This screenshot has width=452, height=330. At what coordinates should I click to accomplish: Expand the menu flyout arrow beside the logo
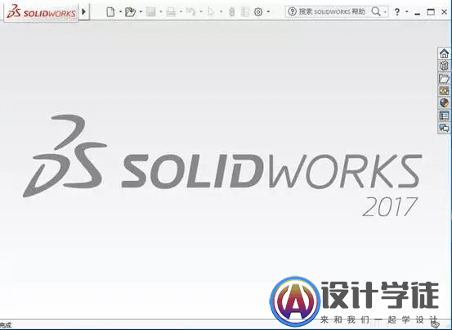pyautogui.click(x=84, y=11)
